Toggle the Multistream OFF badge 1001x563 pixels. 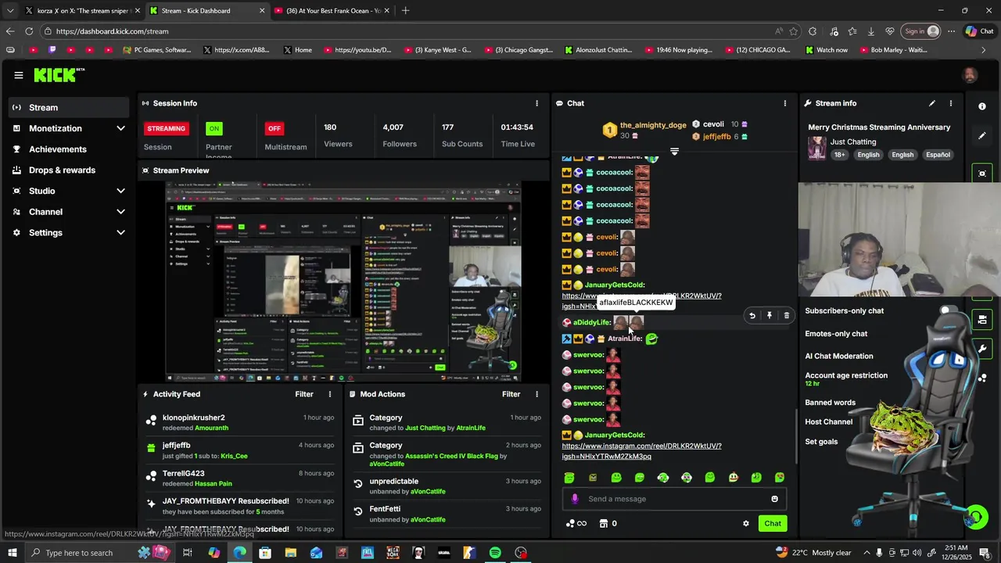point(274,128)
